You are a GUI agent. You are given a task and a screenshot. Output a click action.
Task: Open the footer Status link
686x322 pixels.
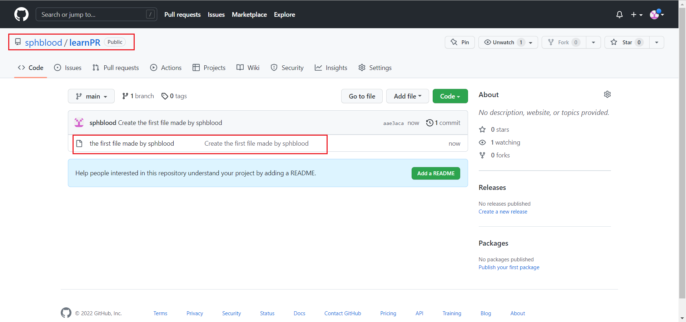click(267, 313)
